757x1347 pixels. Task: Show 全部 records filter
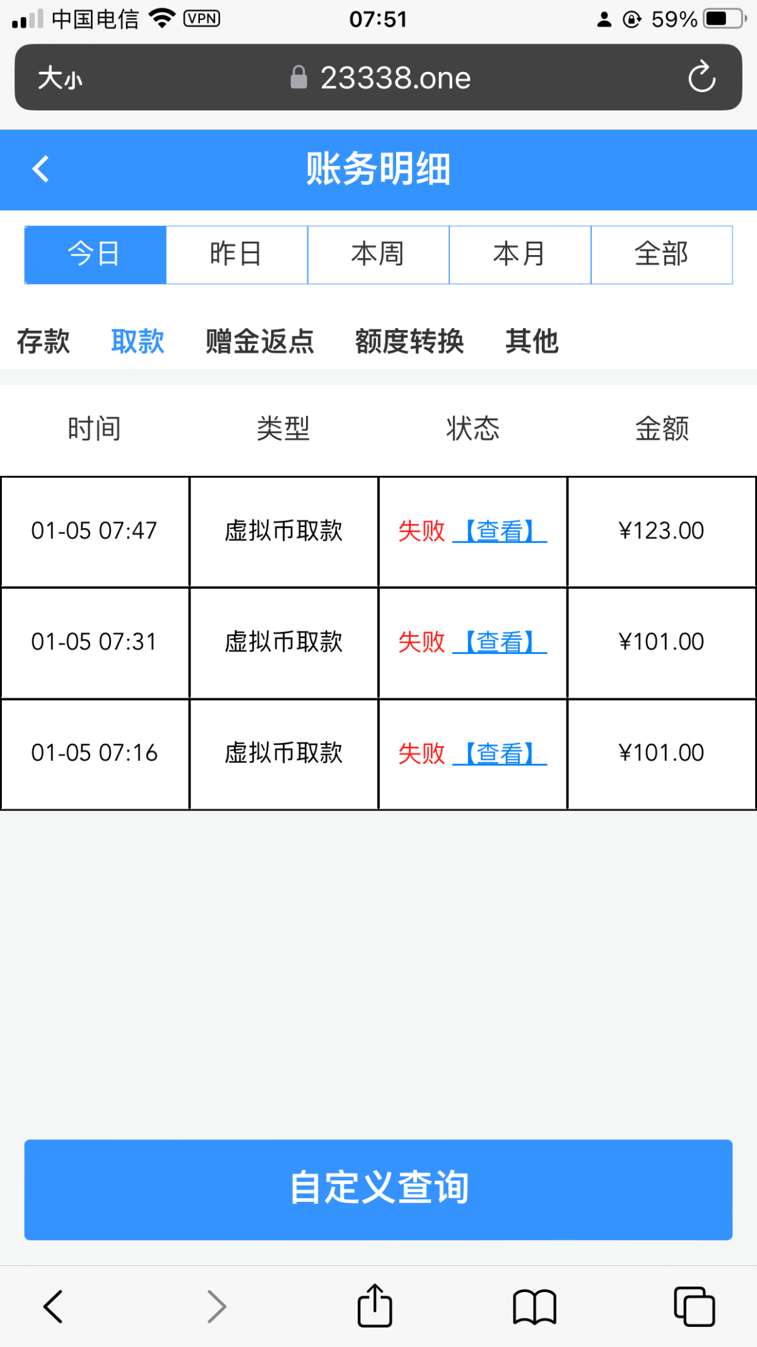click(661, 254)
